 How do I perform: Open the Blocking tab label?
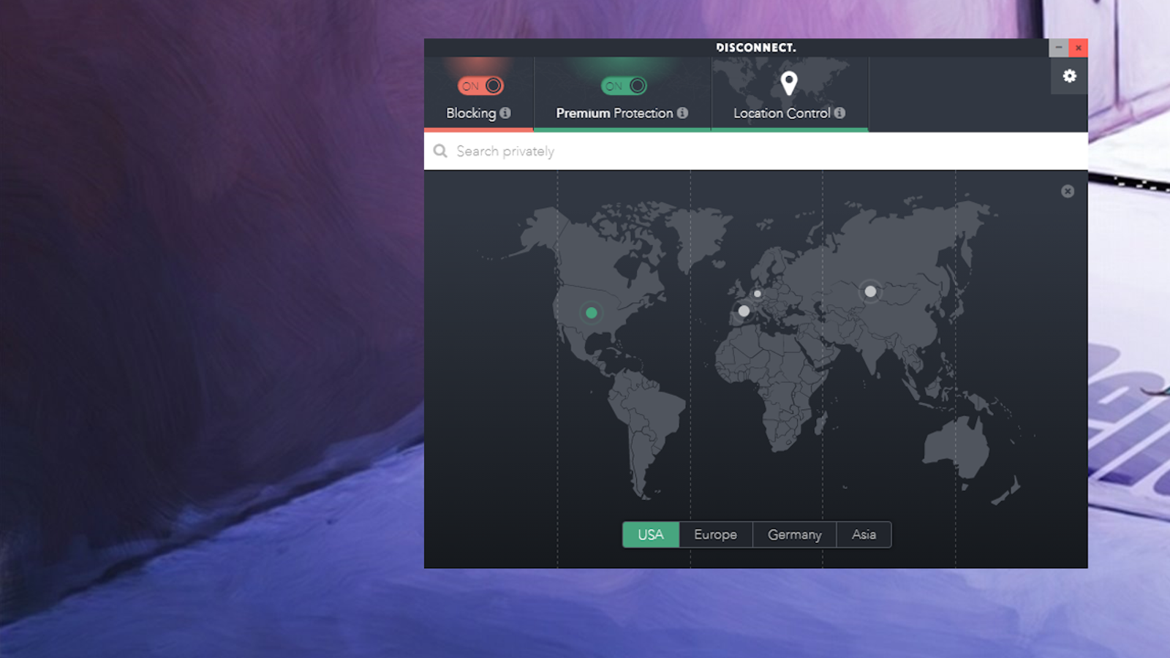click(471, 113)
